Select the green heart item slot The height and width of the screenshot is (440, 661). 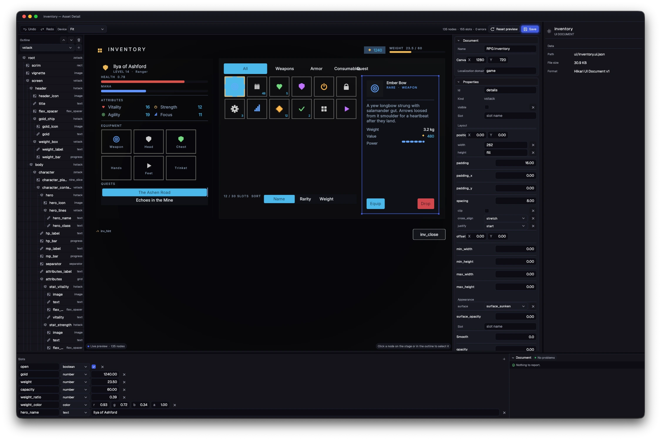pos(279,87)
